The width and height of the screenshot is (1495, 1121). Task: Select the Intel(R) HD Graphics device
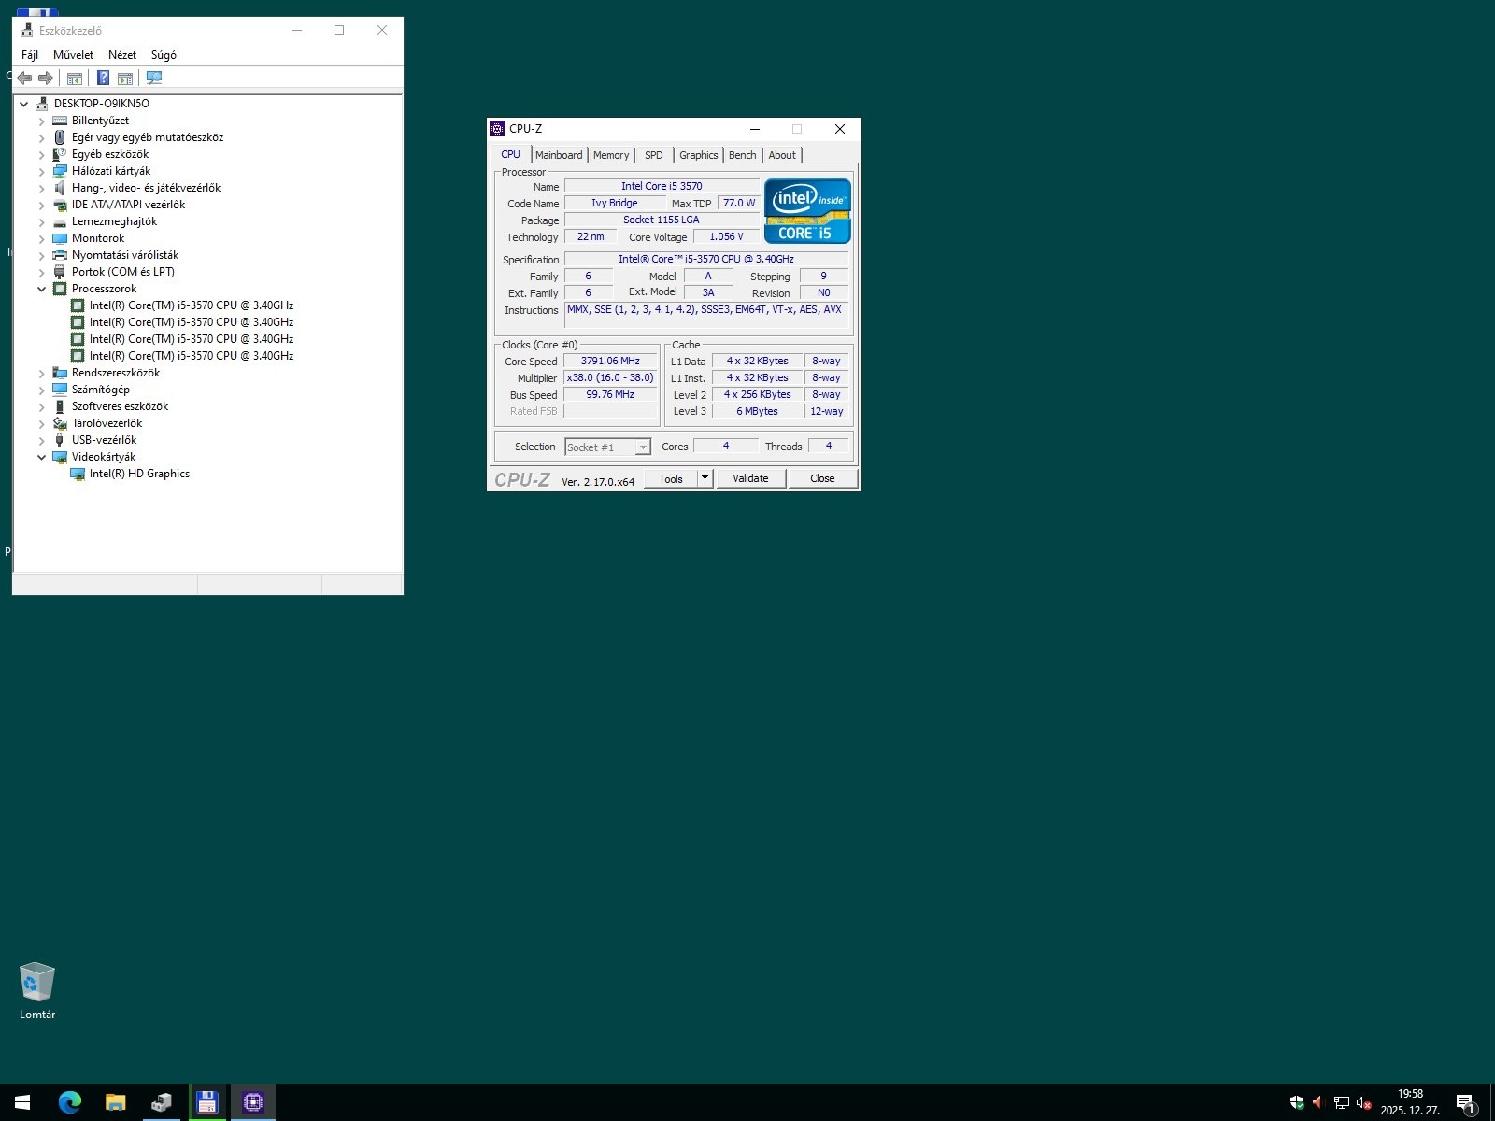[139, 474]
